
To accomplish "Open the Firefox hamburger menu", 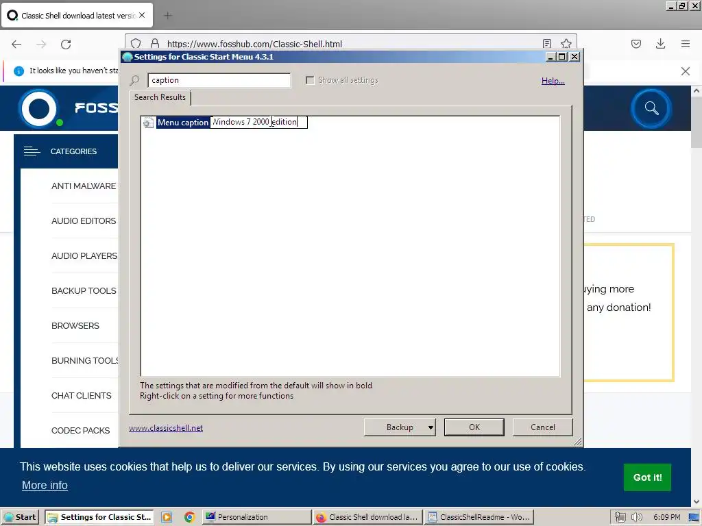I will point(686,44).
